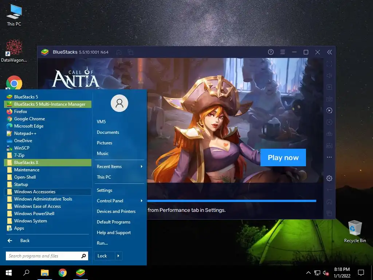Expand the Windows System folder

(x=48, y=221)
